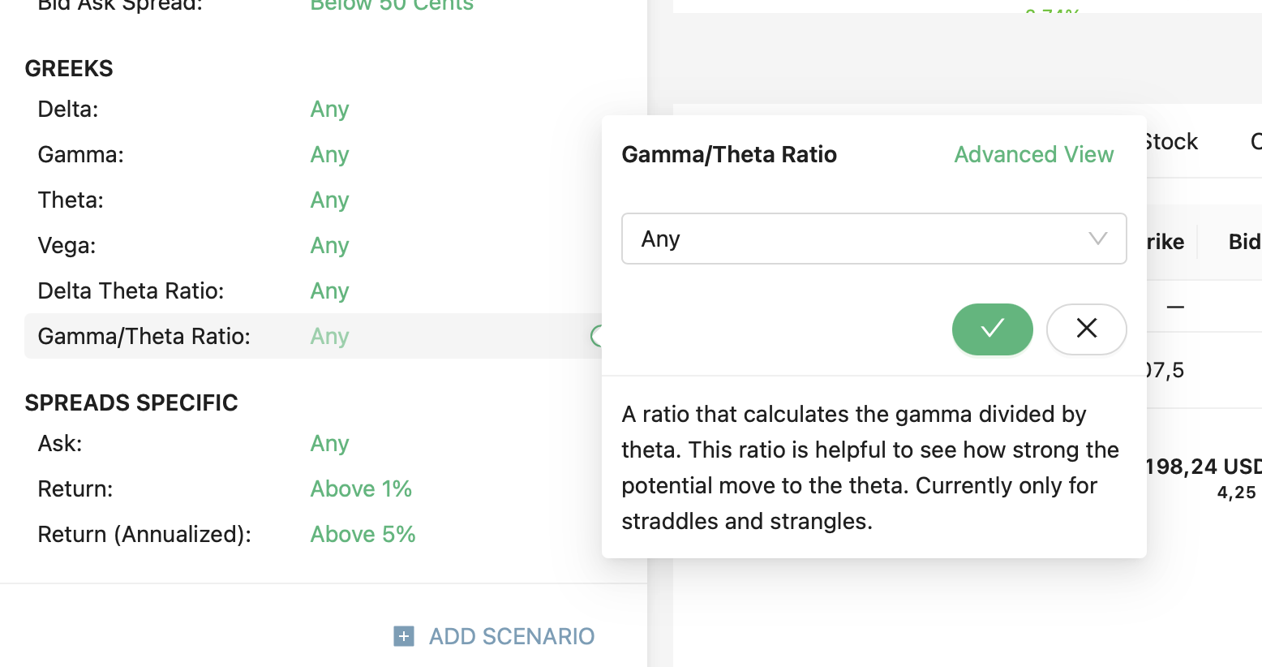Click the Bid column header
This screenshot has height=667, width=1262.
point(1244,242)
